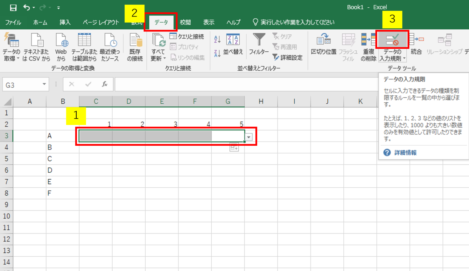The image size is (469, 271).
Task: Click the リレーションシップ icon
Action: coord(444,45)
